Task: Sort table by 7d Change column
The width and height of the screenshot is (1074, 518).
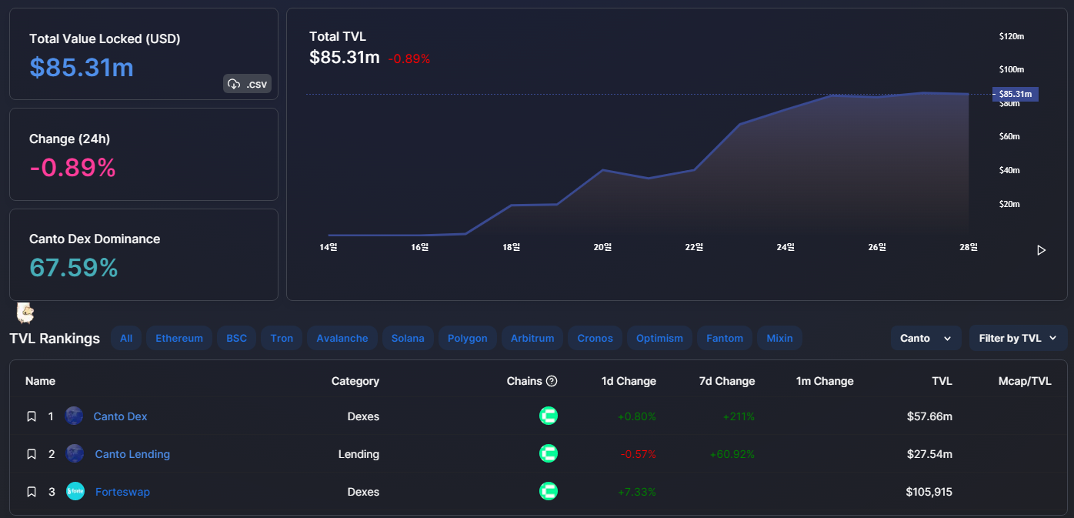Action: pyautogui.click(x=727, y=381)
